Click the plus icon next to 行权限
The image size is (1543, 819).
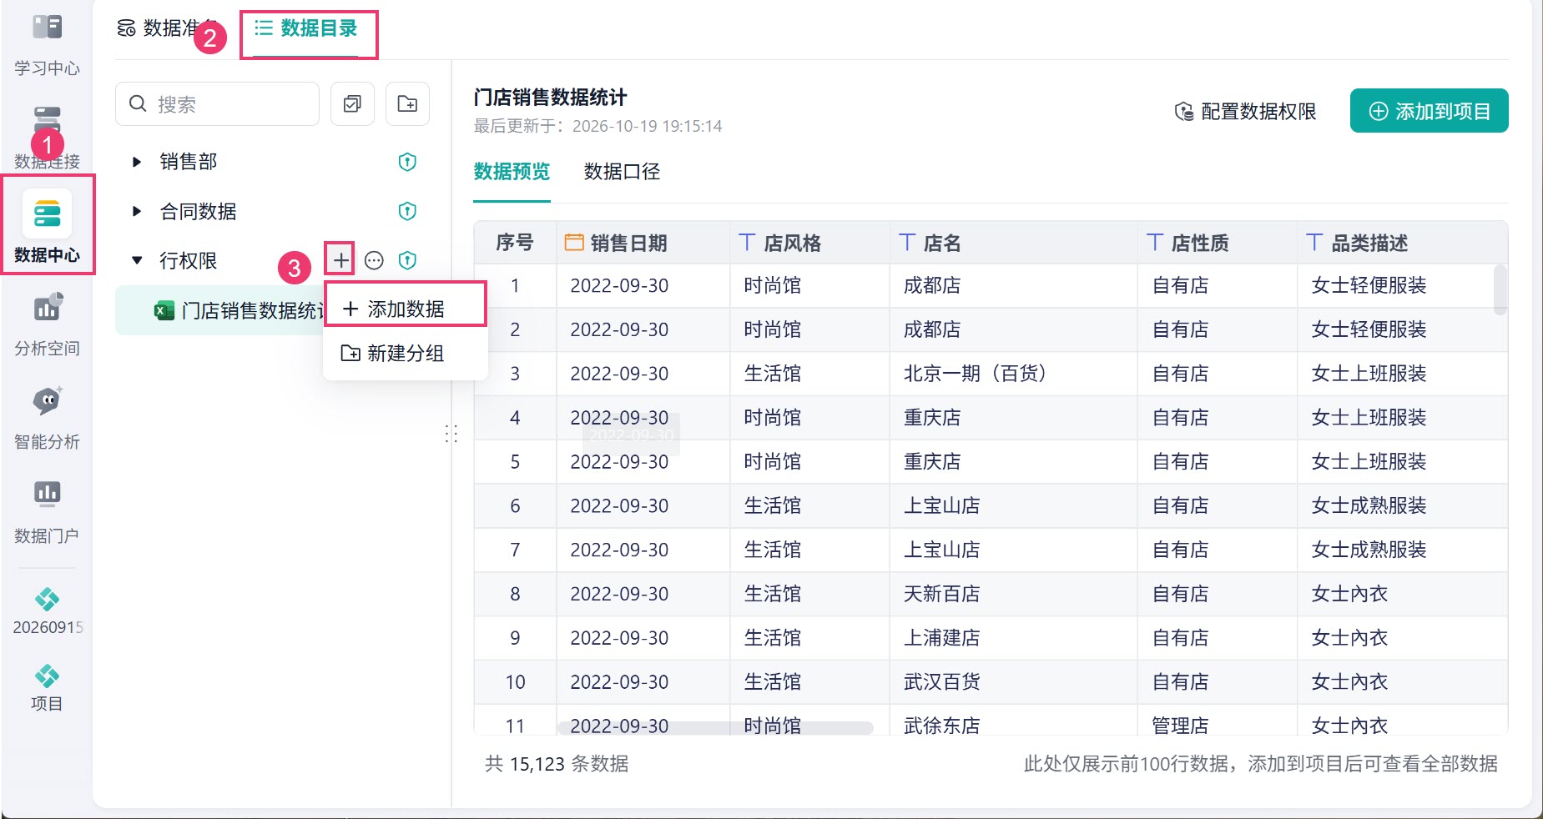pos(340,260)
